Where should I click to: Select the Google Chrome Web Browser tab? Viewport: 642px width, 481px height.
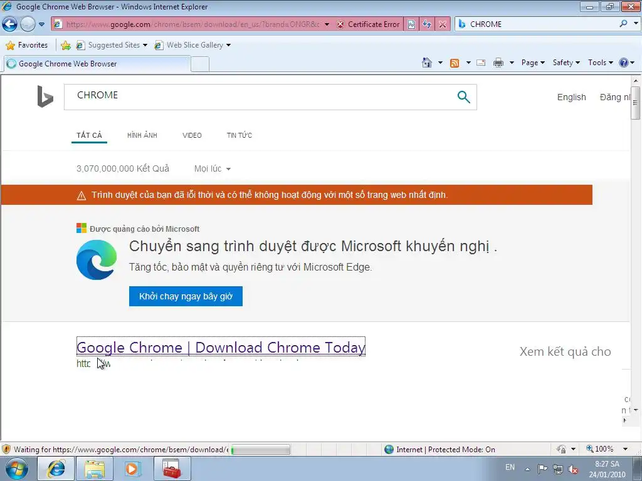click(97, 64)
